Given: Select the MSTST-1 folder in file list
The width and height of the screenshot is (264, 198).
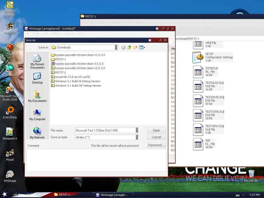Looking at the screenshot, I should click(x=59, y=59).
